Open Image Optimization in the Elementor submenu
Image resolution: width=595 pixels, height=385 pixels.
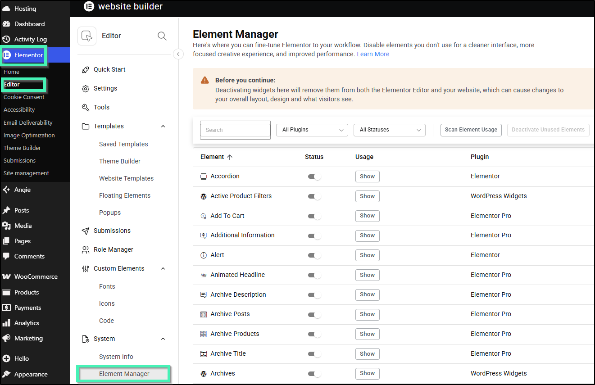click(x=29, y=136)
